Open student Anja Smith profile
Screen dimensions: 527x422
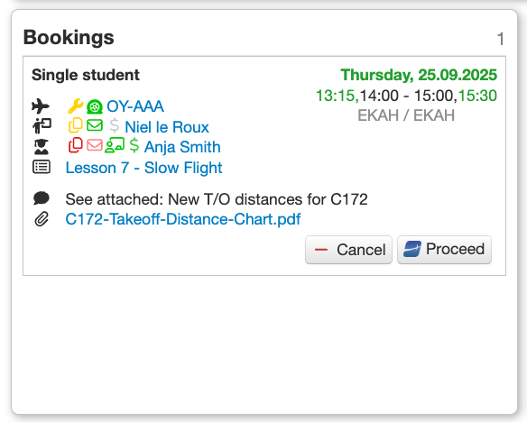tap(182, 147)
